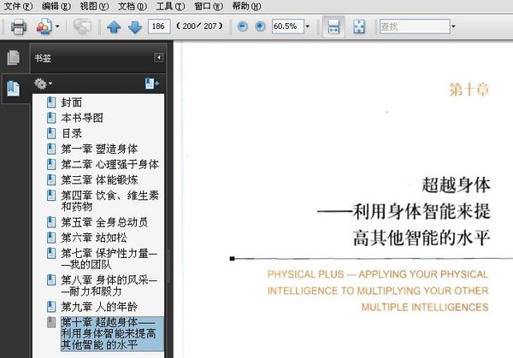Open the 视图 menu
The width and height of the screenshot is (513, 358).
click(x=94, y=6)
